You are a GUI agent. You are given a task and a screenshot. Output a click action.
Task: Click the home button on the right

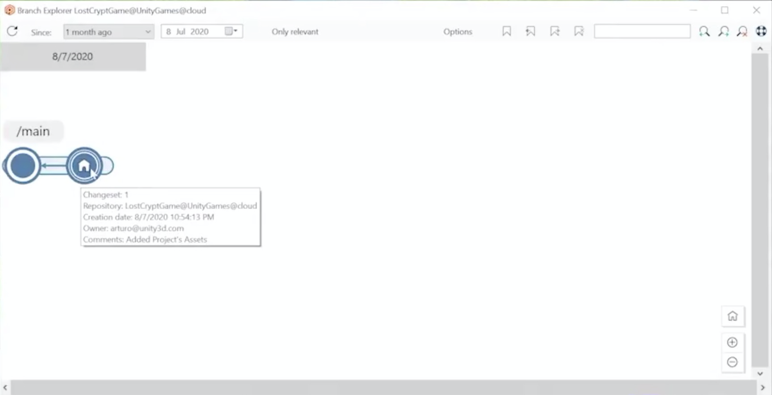point(732,316)
